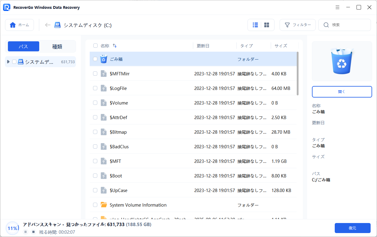Screen dimensions: 377x237
Task: Tick the $MFTMirr file checkbox
Action: pos(95,74)
